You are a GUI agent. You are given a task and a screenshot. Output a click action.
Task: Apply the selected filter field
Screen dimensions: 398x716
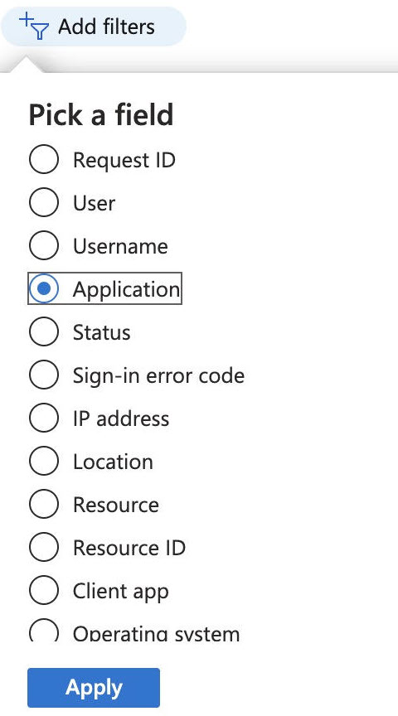pos(94,687)
